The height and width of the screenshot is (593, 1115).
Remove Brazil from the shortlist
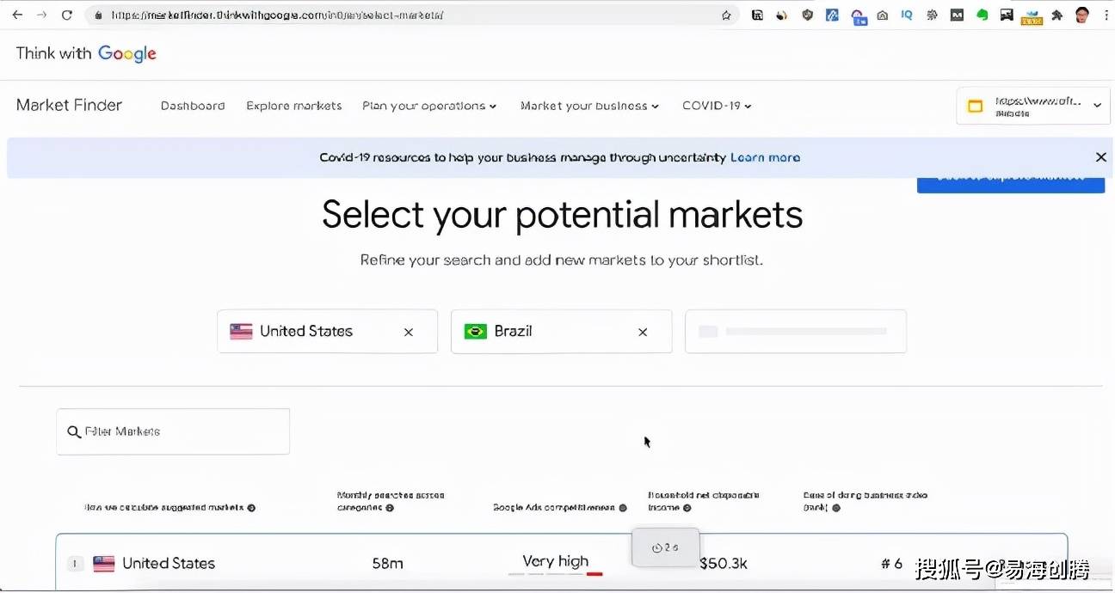coord(643,332)
